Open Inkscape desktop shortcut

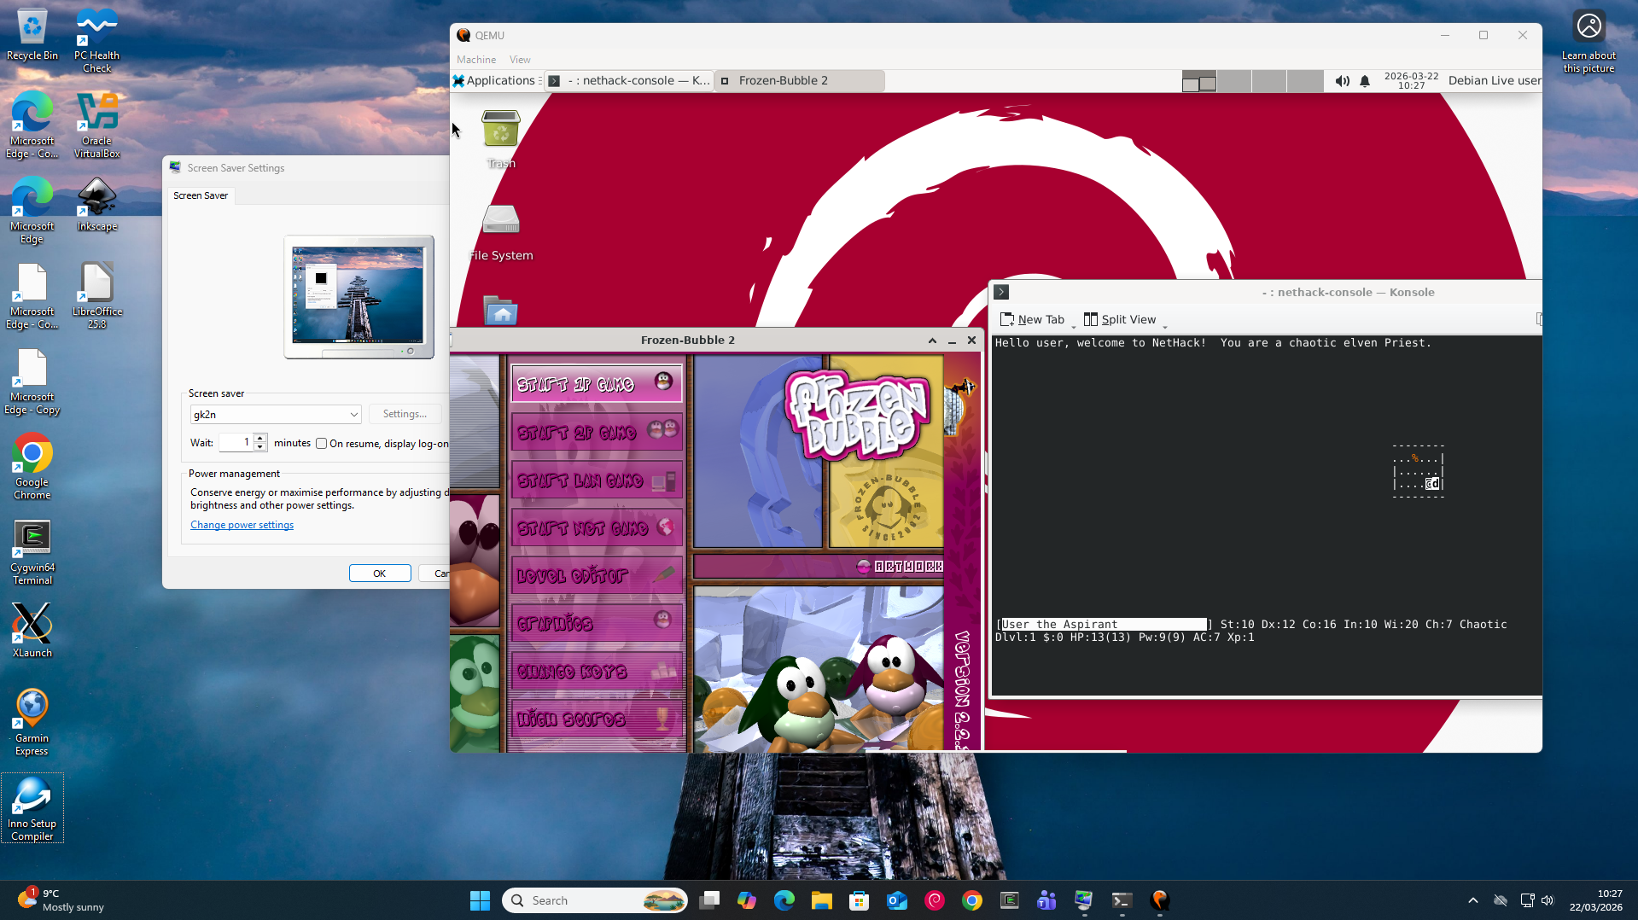pyautogui.click(x=96, y=205)
